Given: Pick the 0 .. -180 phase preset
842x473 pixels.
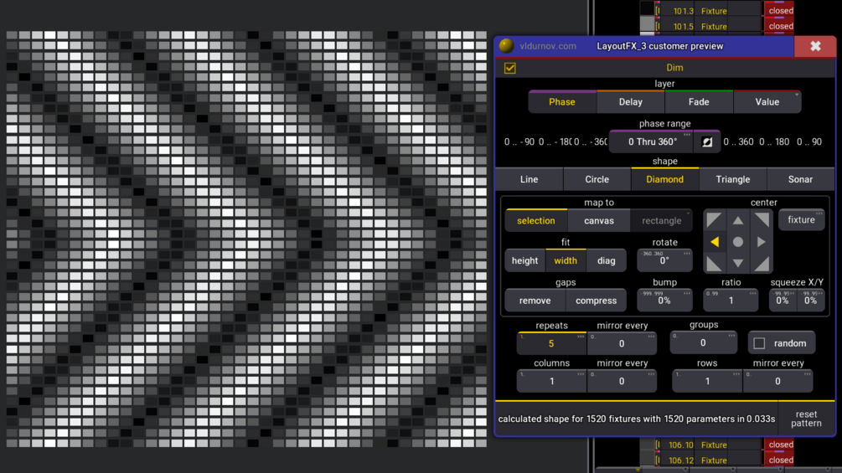Looking at the screenshot, I should point(555,142).
